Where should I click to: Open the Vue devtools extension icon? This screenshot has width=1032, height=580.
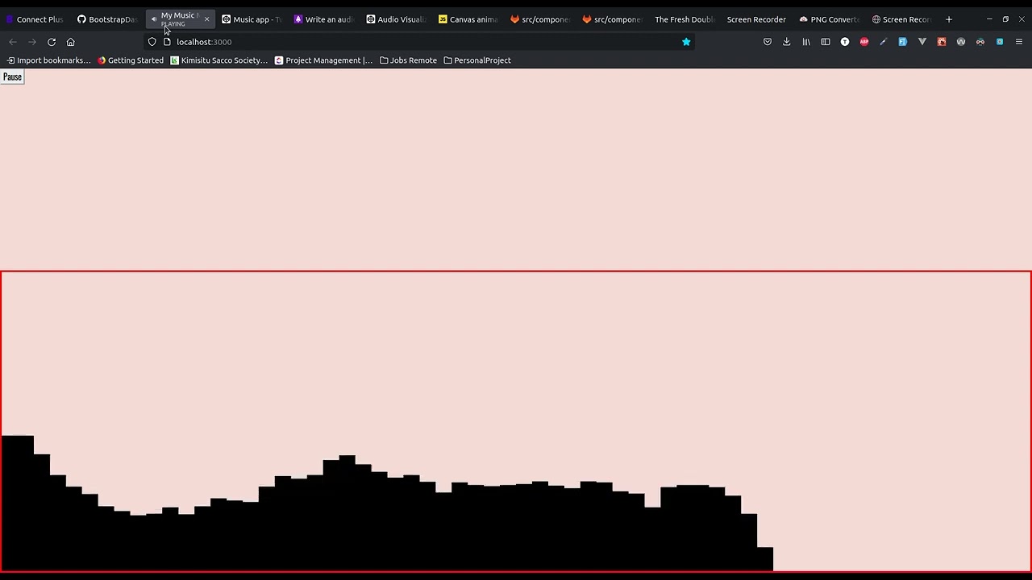coord(922,42)
